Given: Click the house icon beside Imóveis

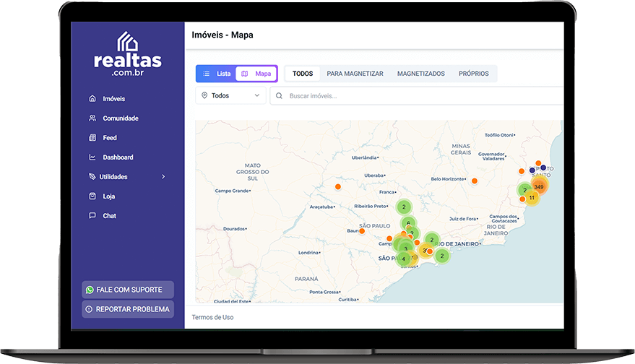Looking at the screenshot, I should pos(92,98).
